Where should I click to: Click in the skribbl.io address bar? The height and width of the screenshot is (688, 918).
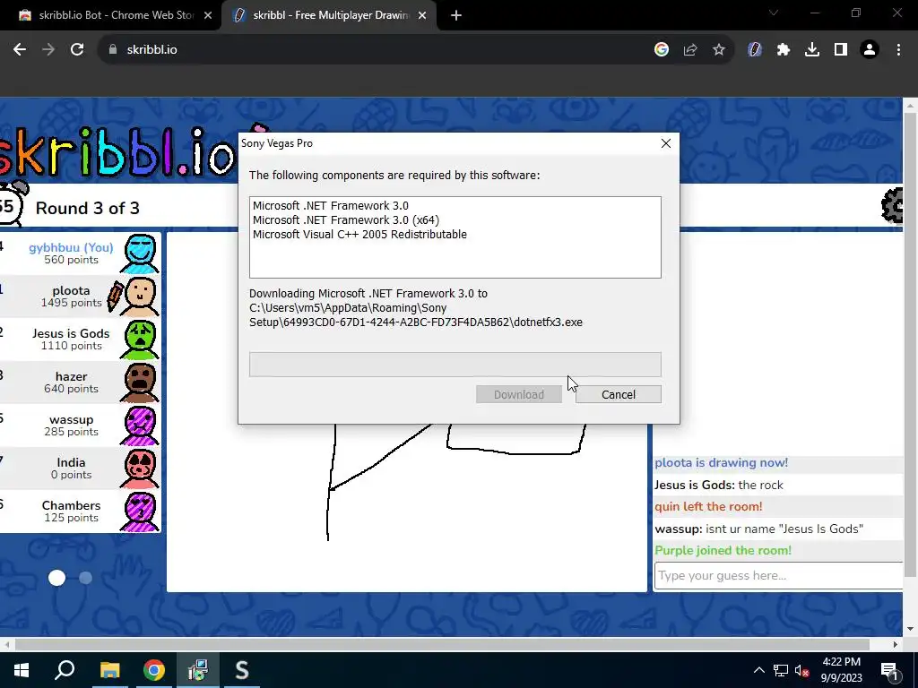point(375,50)
